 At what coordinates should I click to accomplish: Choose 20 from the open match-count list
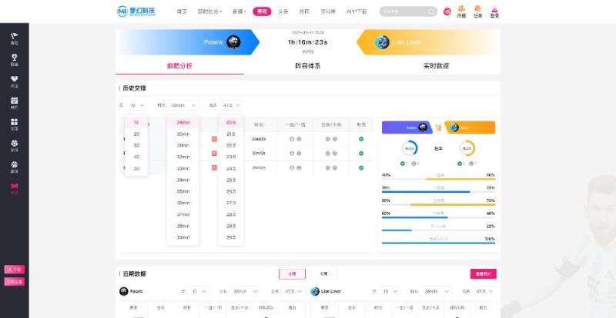coord(136,134)
